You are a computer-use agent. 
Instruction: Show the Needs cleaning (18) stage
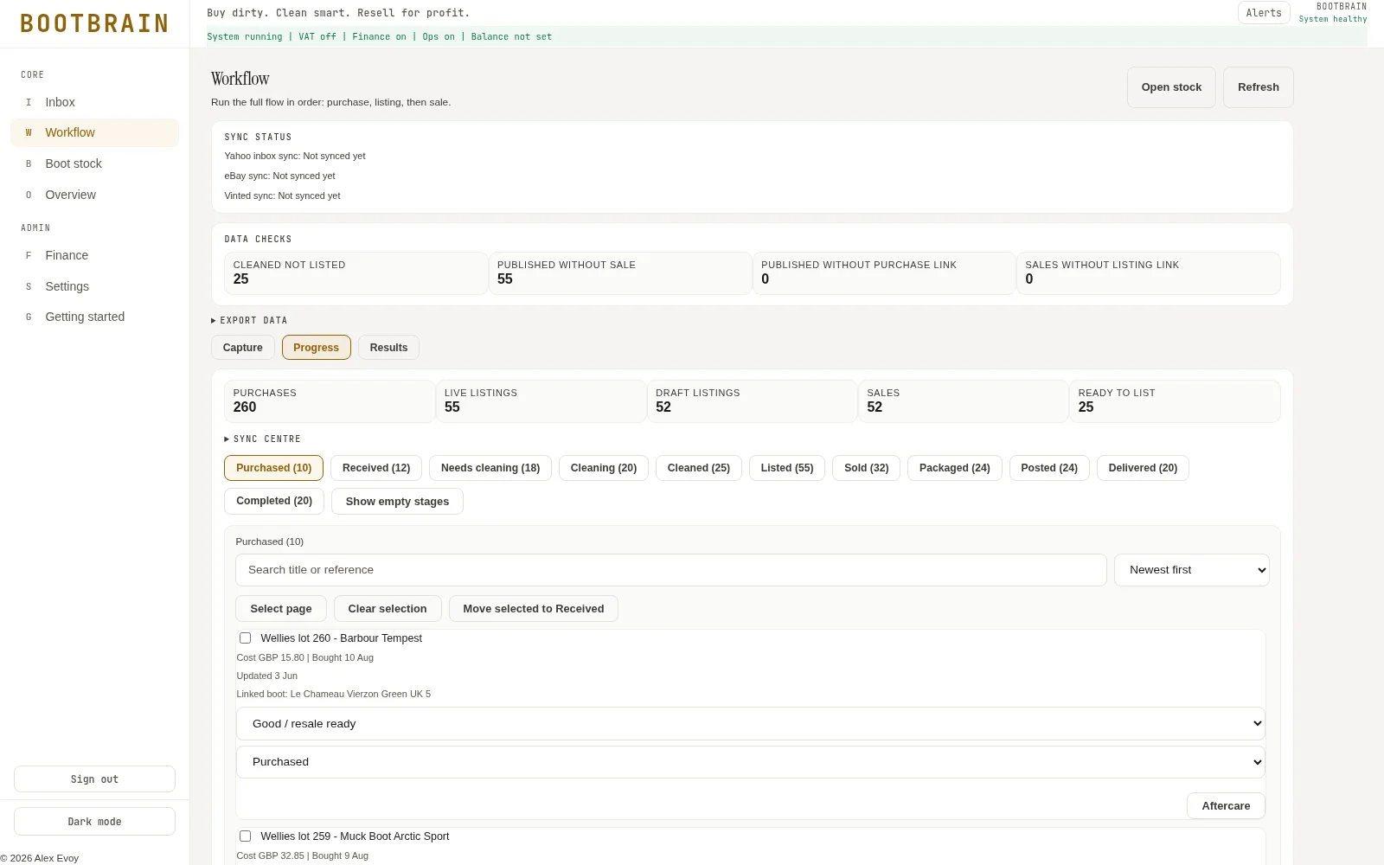pyautogui.click(x=490, y=468)
